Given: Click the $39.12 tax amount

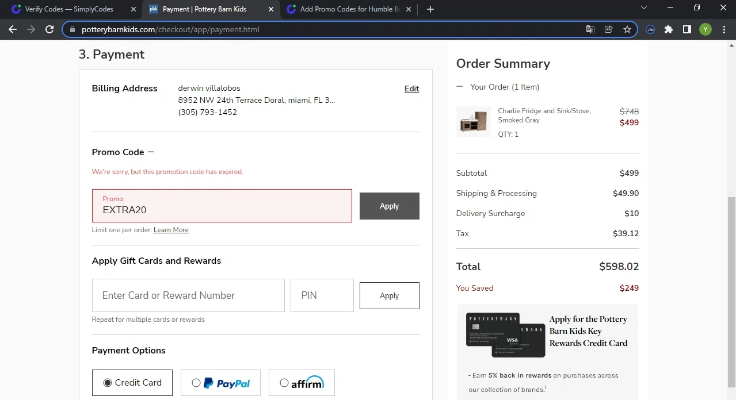Looking at the screenshot, I should pos(626,233).
